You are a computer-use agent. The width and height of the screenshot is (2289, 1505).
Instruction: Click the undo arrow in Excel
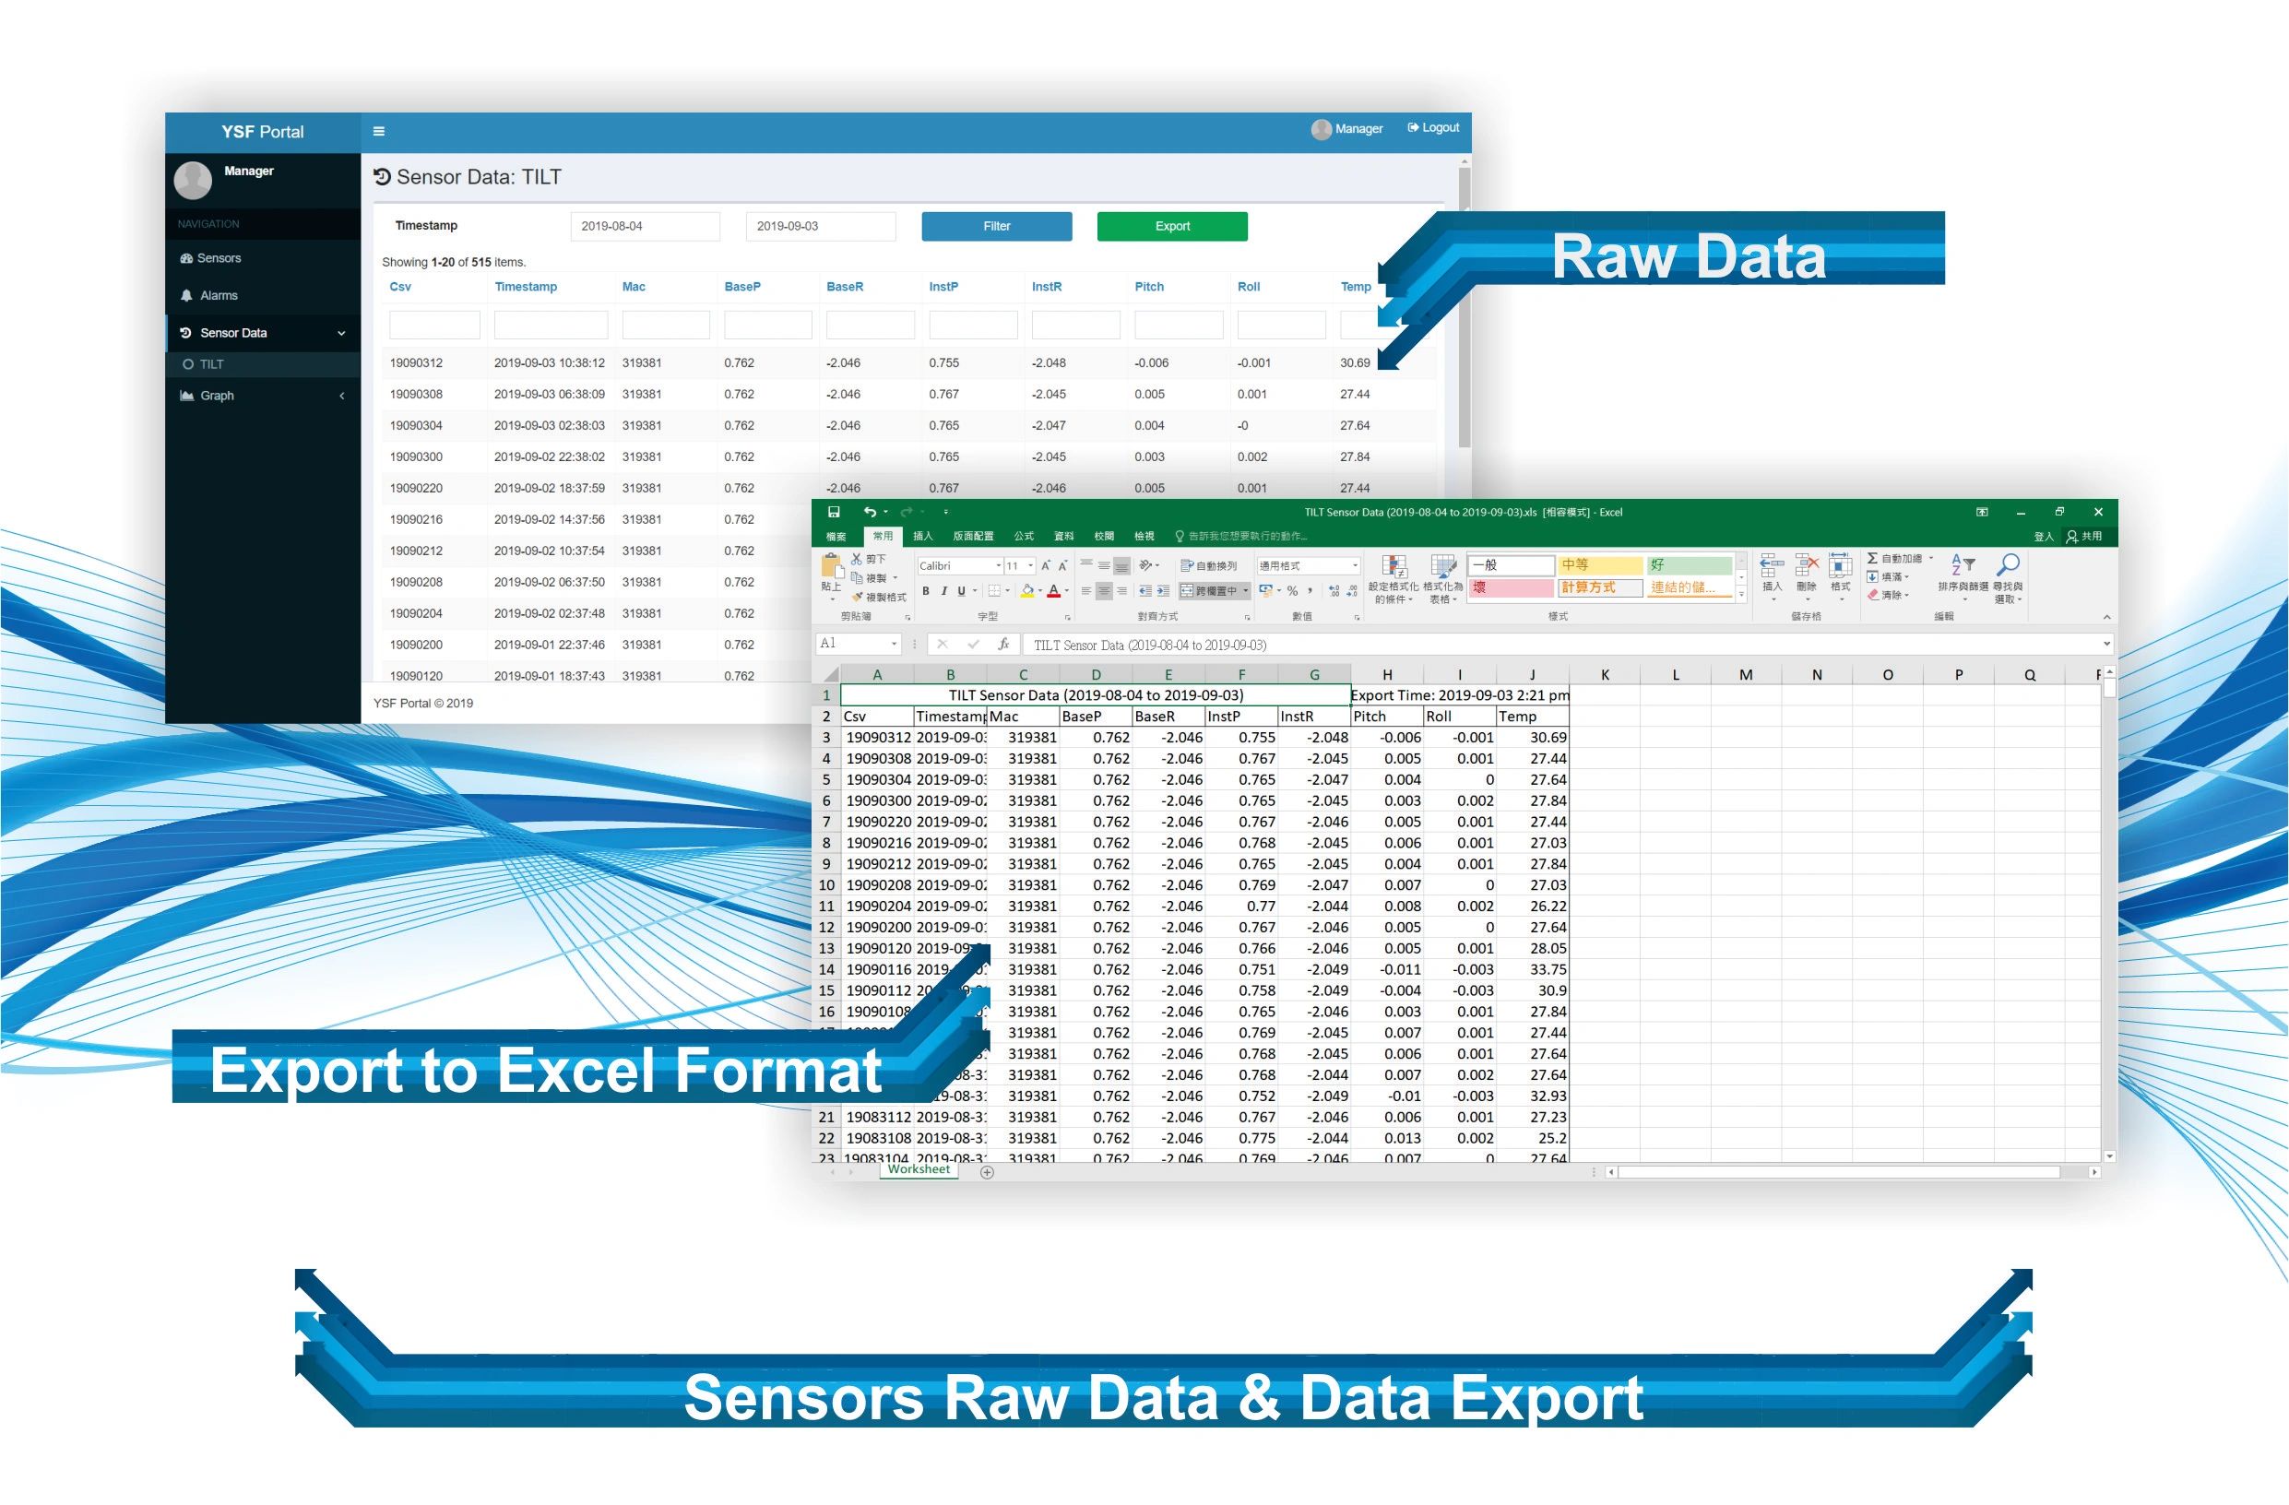870,512
